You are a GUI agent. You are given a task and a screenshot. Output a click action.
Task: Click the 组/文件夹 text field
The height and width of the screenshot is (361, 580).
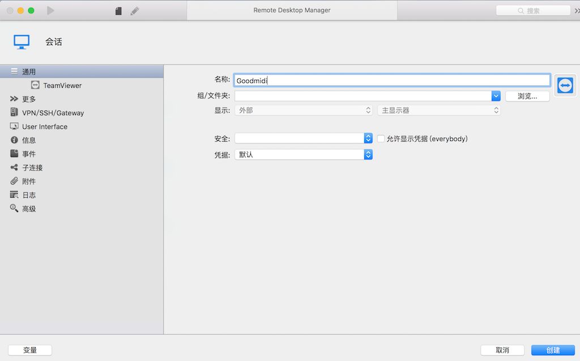(363, 96)
